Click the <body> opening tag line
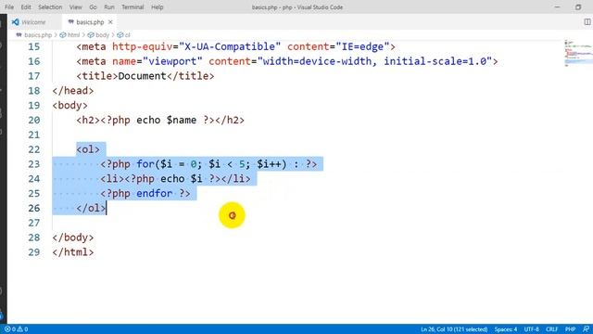Screen dimensions: 593x334 pyautogui.click(x=70, y=105)
